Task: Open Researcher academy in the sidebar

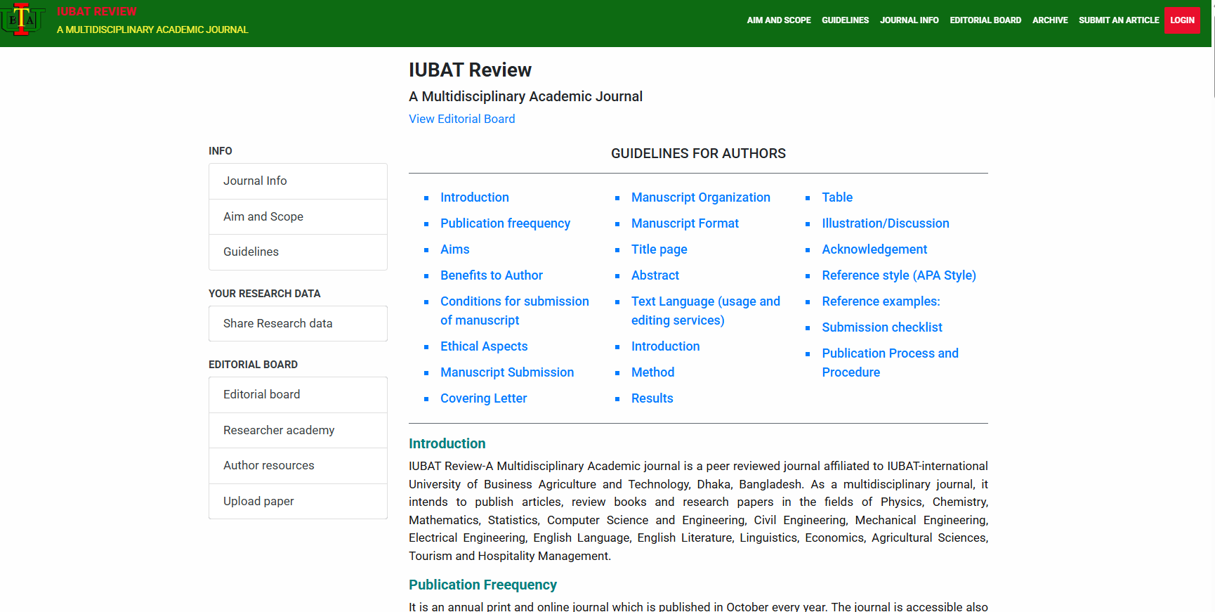Action: click(298, 430)
